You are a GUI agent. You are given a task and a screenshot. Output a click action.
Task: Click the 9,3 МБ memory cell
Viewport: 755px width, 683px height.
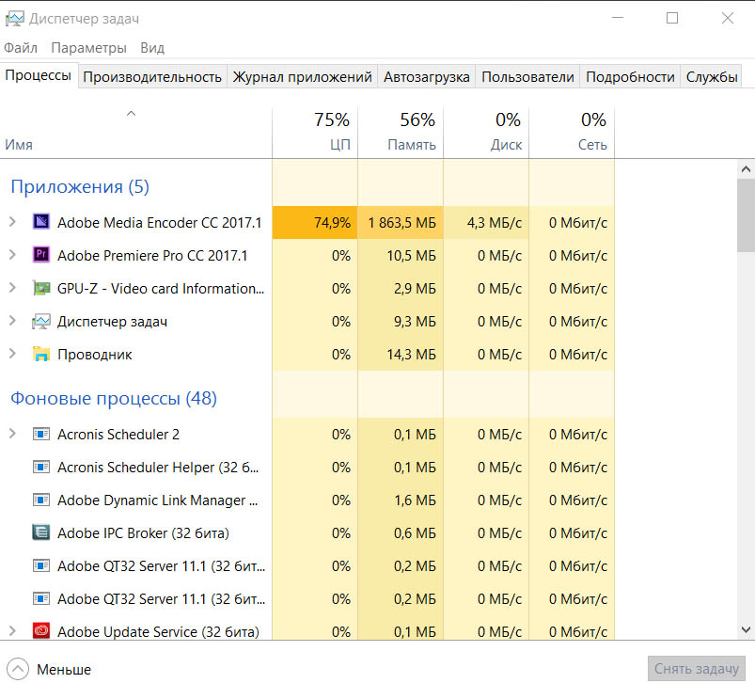[x=401, y=321]
